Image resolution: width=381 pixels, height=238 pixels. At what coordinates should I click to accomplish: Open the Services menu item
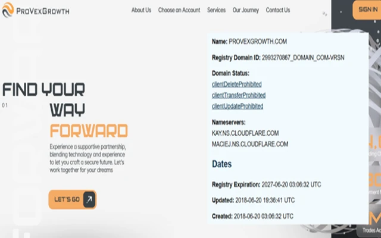[216, 10]
